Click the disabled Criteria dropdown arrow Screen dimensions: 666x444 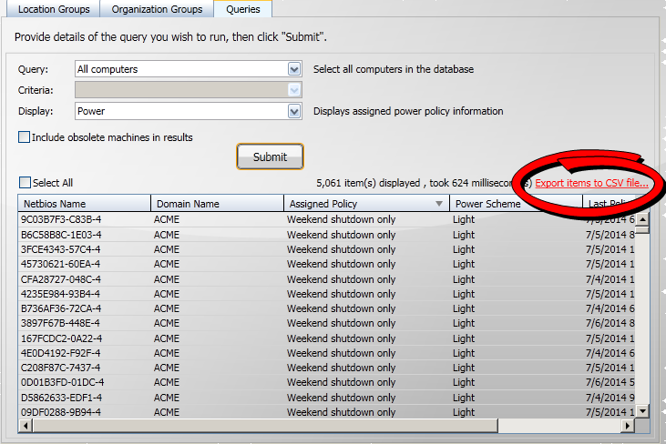coord(293,90)
